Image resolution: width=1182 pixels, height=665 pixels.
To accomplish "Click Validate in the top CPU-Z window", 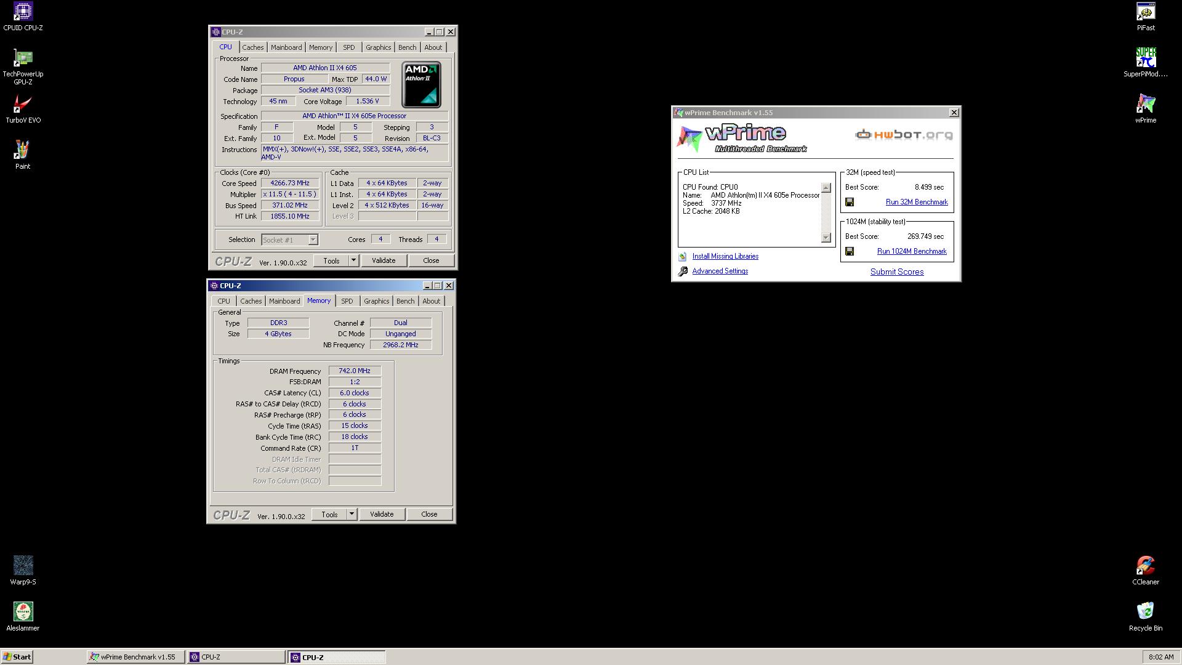I will tap(384, 260).
